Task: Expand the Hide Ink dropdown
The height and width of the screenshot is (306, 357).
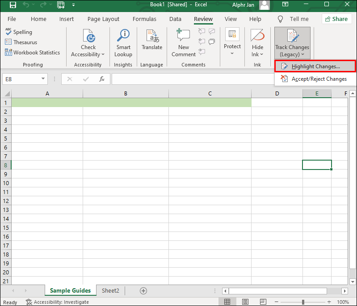Action: tap(261, 54)
